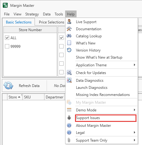Image resolution: width=142 pixels, height=145 pixels.
Task: Select About Margin Master
Action: tap(102, 126)
